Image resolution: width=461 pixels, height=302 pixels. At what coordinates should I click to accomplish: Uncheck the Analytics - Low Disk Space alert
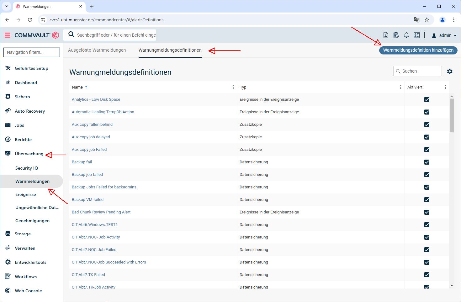(427, 100)
